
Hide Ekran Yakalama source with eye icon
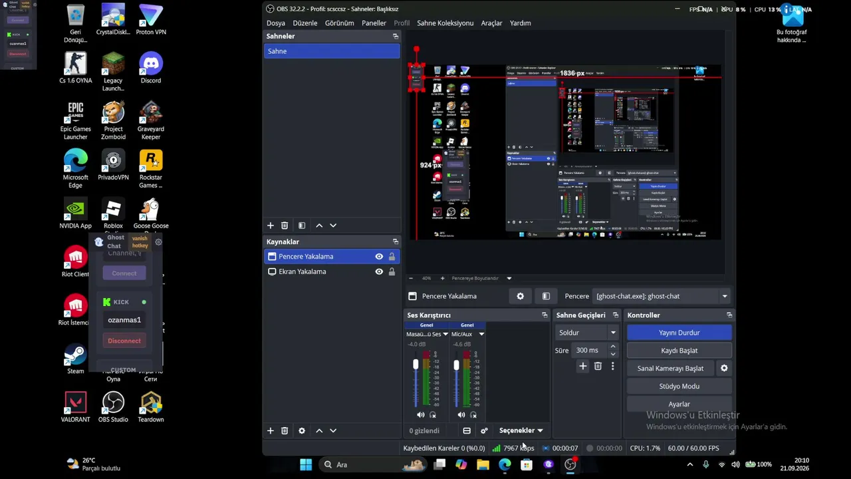379,271
